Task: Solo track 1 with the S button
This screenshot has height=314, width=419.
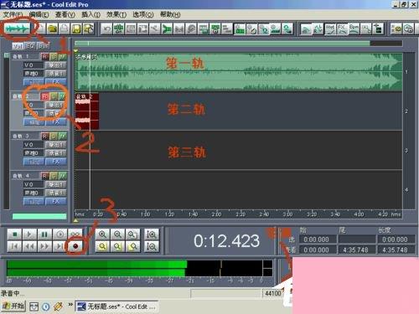Action: [54, 57]
